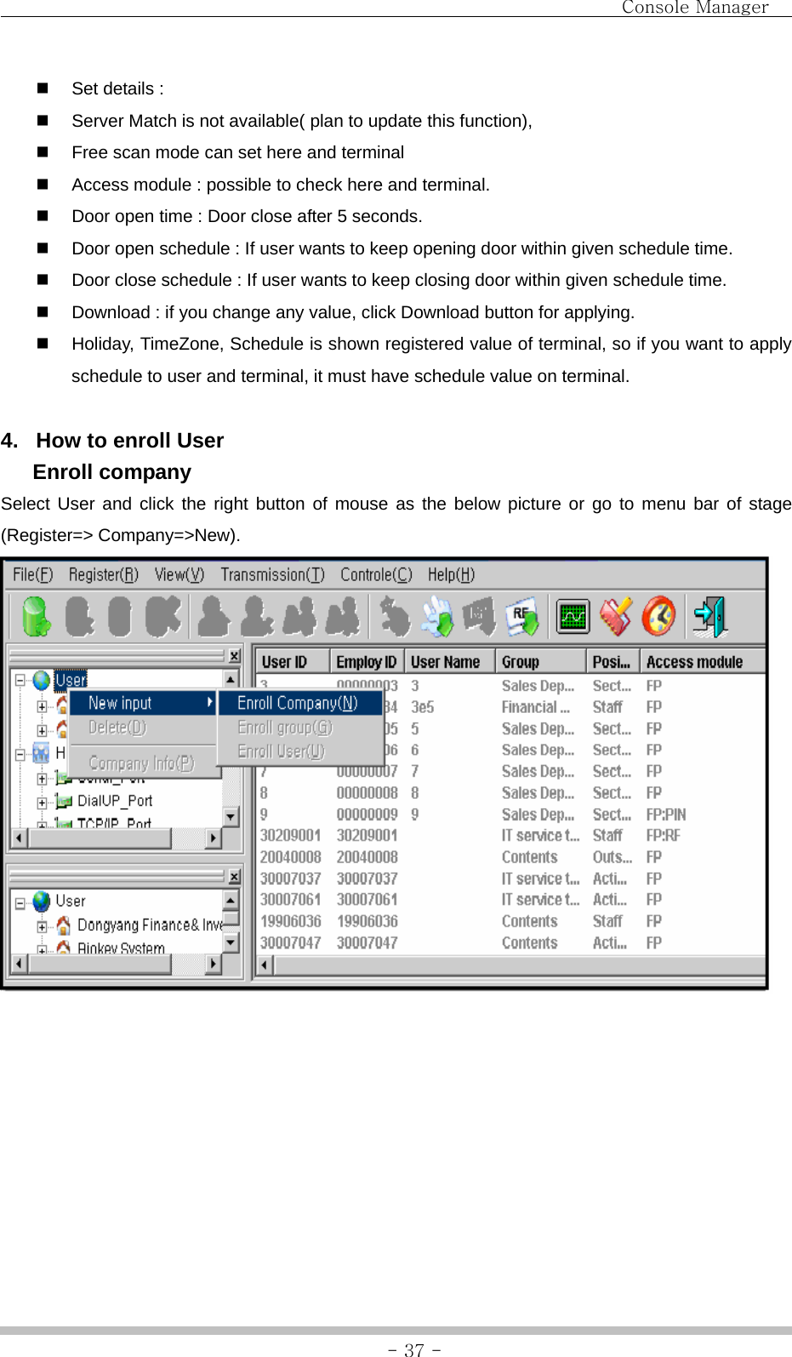
Task: Open the Controle(C) menu
Action: (376, 575)
